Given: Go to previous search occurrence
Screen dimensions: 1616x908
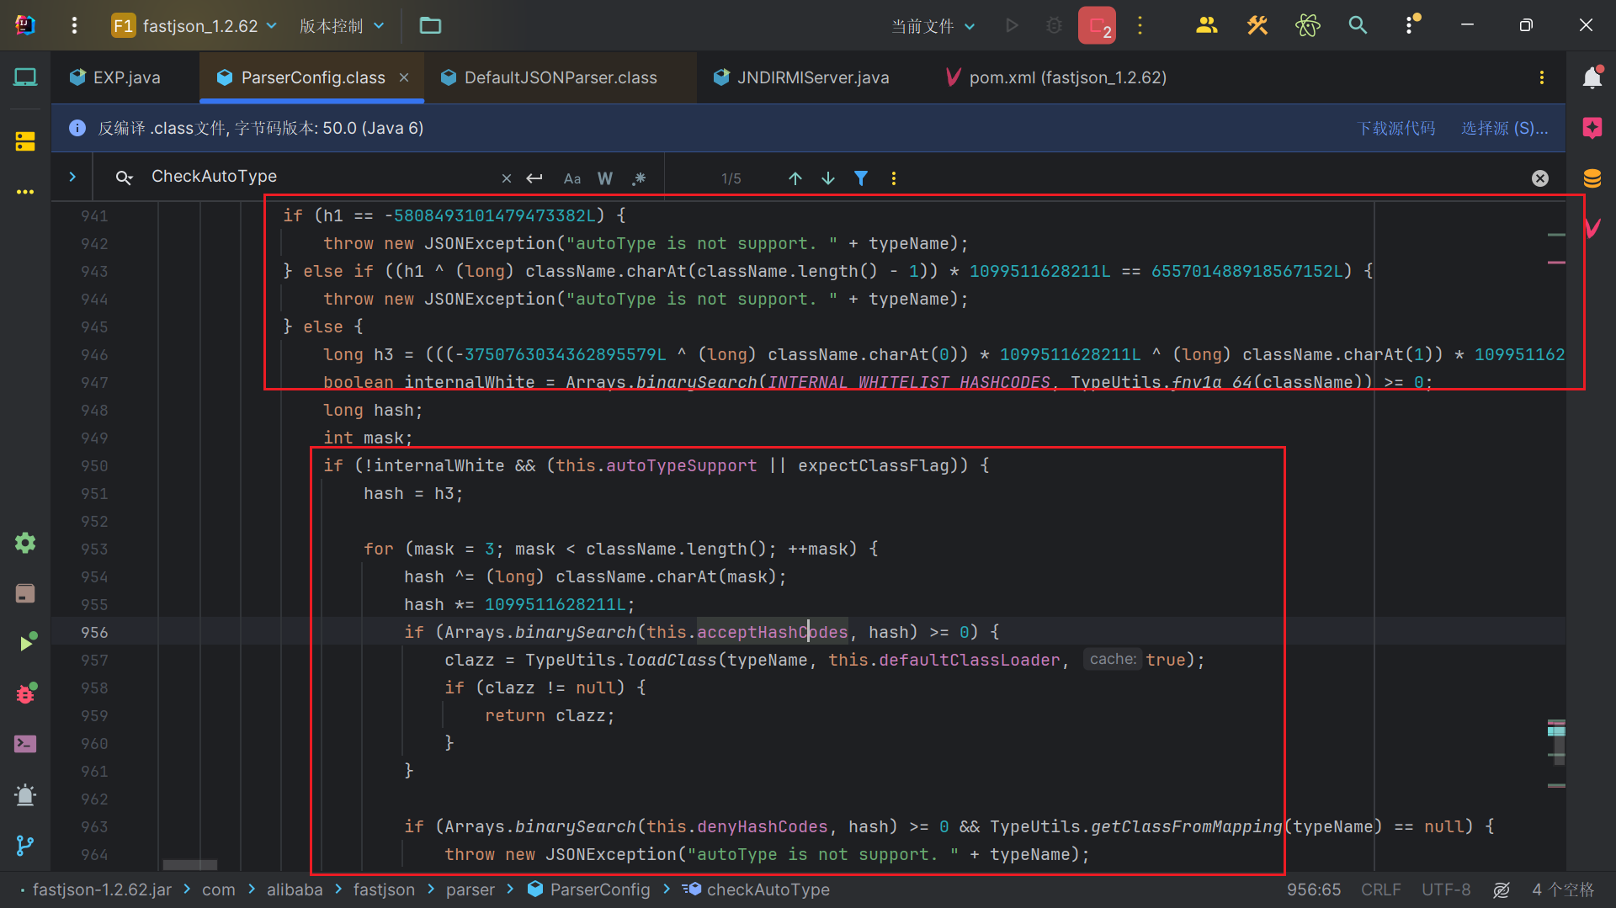Looking at the screenshot, I should (x=795, y=178).
